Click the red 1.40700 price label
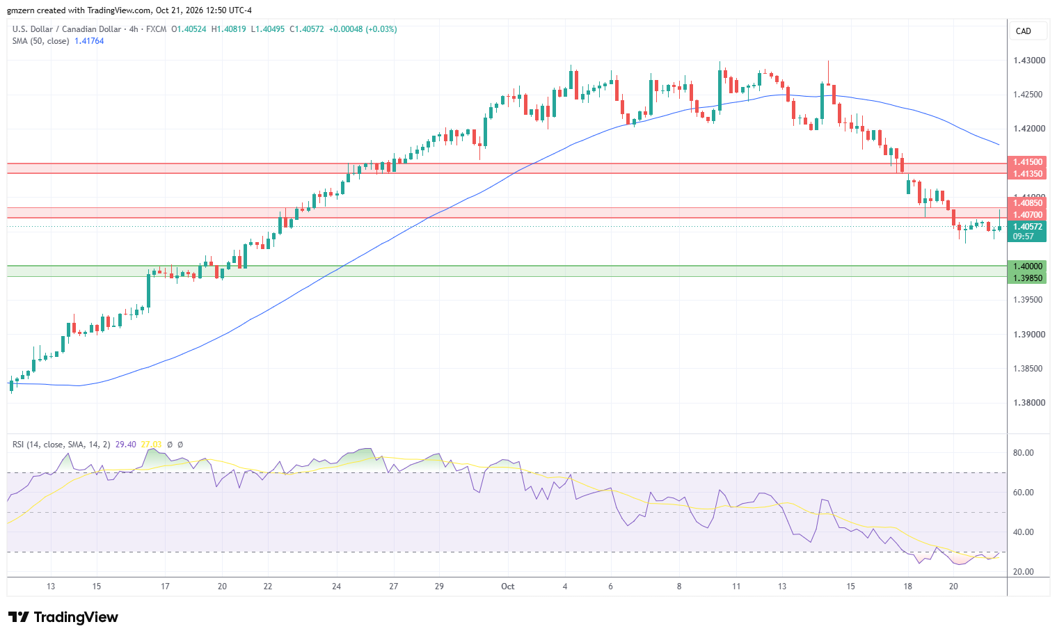The height and width of the screenshot is (638, 1057). click(1027, 216)
